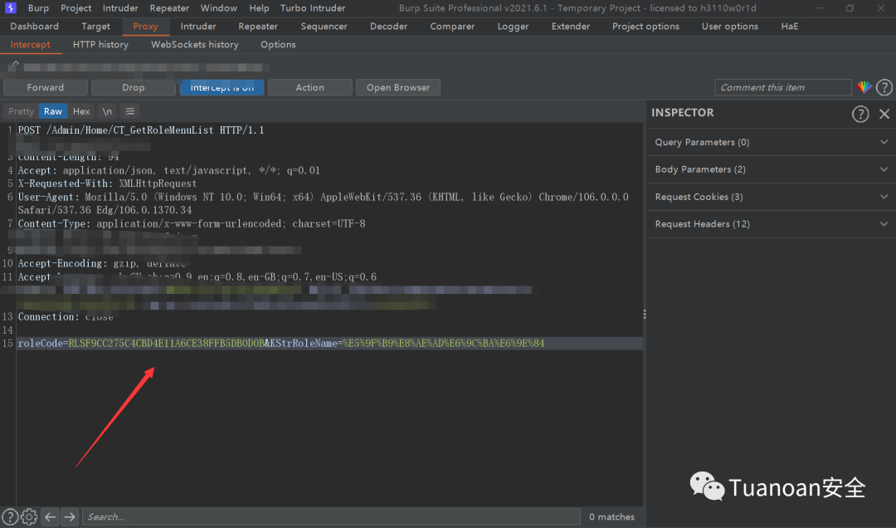
Task: Expand Request Headers (12) section
Action: point(772,223)
